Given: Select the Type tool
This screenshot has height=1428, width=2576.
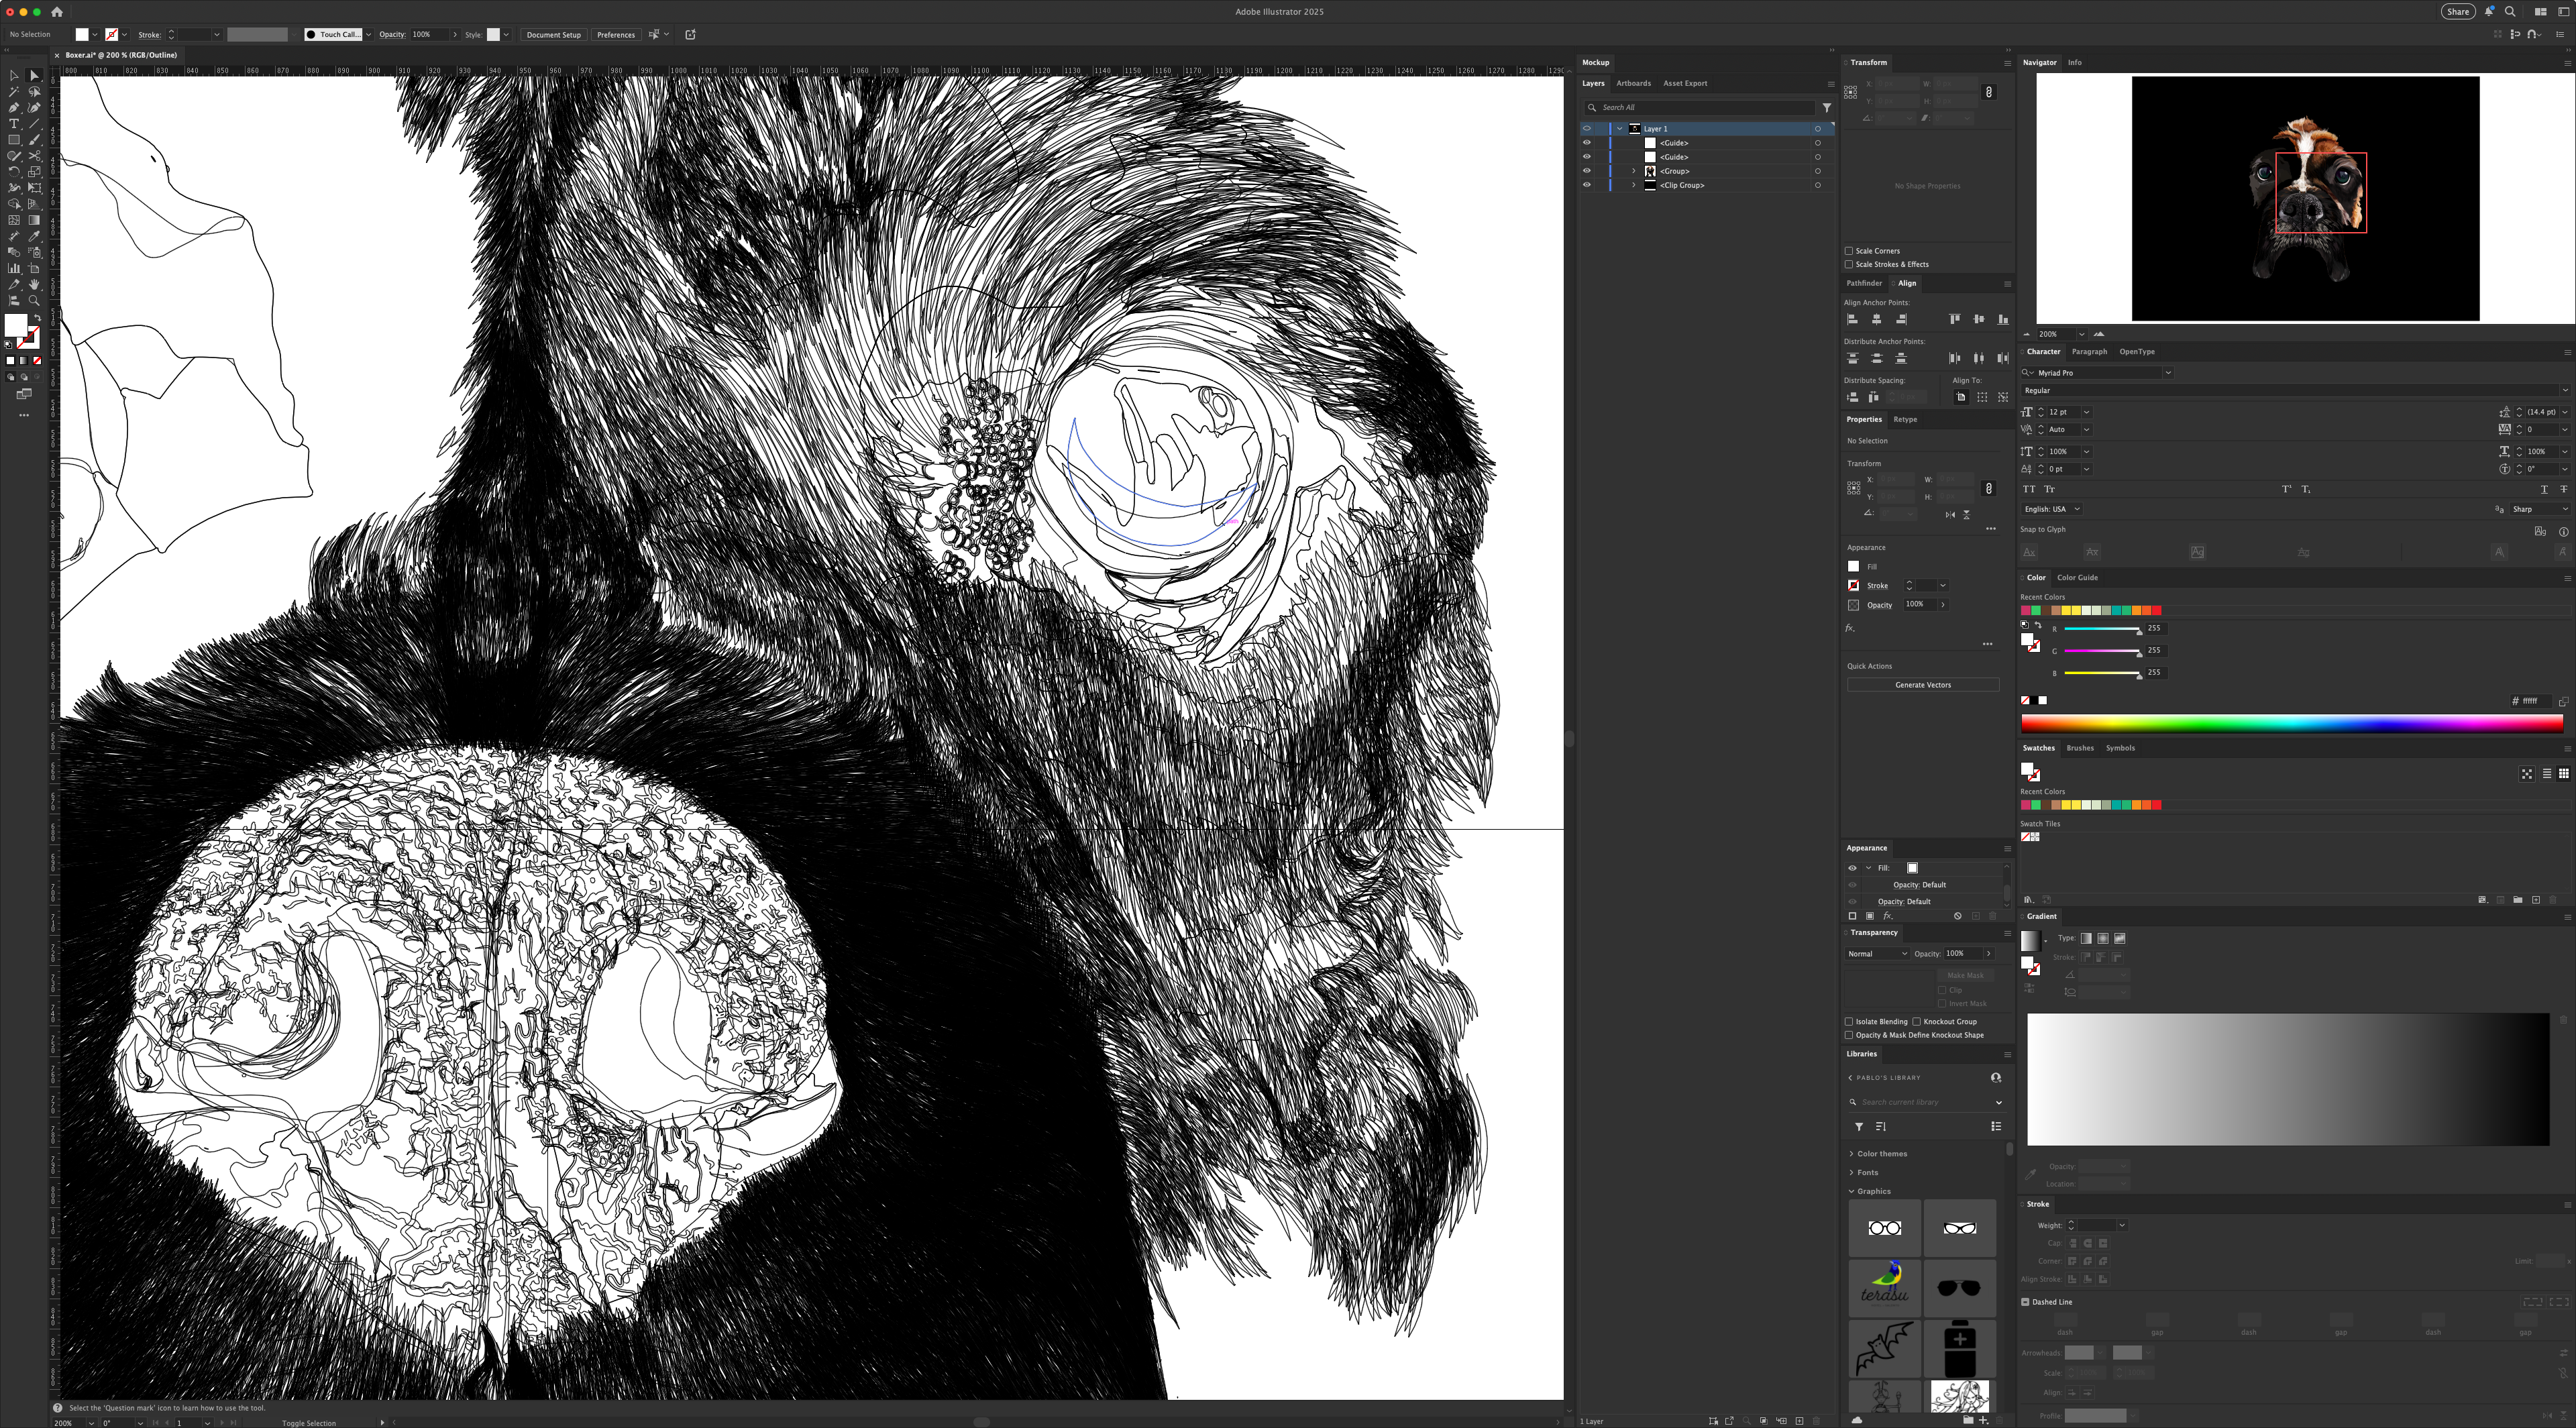Looking at the screenshot, I should (14, 124).
